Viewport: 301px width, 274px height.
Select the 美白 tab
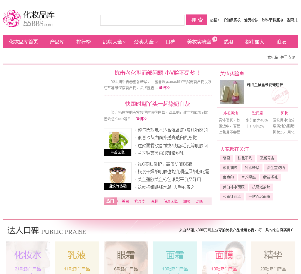(x=125, y=201)
